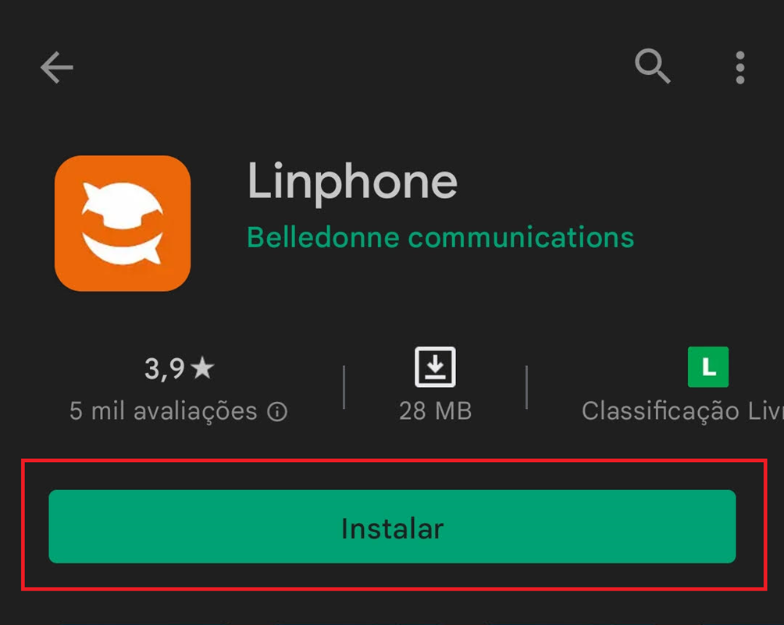Click the vertical divider after the ratings
Screen dimensions: 784x625
point(344,387)
